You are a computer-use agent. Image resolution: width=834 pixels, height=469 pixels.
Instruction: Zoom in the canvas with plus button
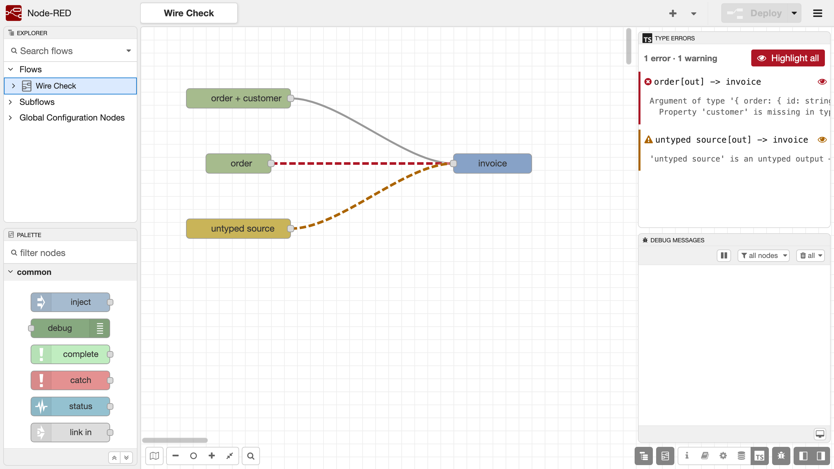[212, 456]
